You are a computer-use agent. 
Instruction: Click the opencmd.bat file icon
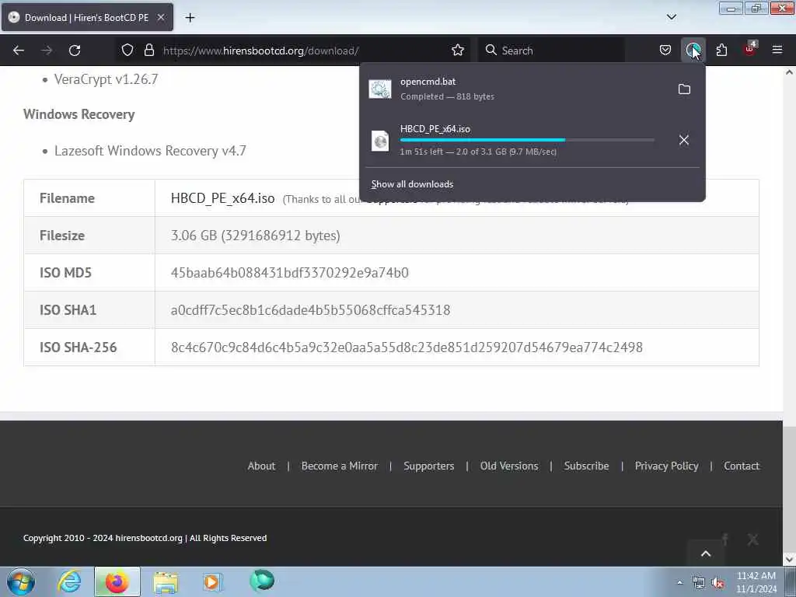point(380,89)
